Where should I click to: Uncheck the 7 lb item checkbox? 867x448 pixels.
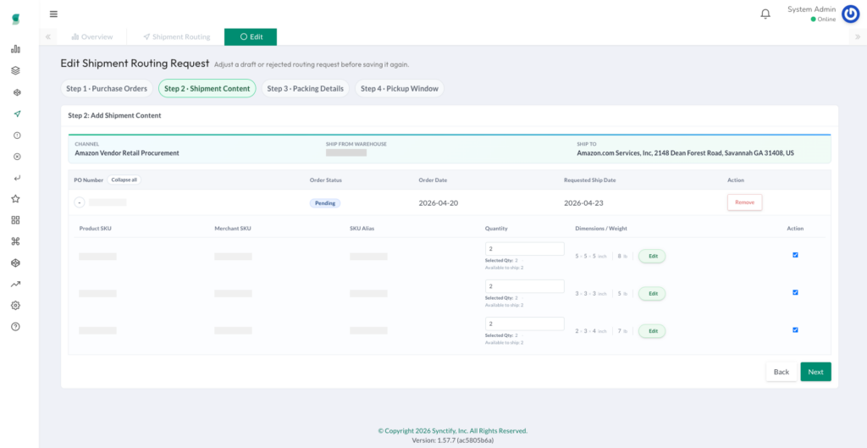[x=795, y=329]
